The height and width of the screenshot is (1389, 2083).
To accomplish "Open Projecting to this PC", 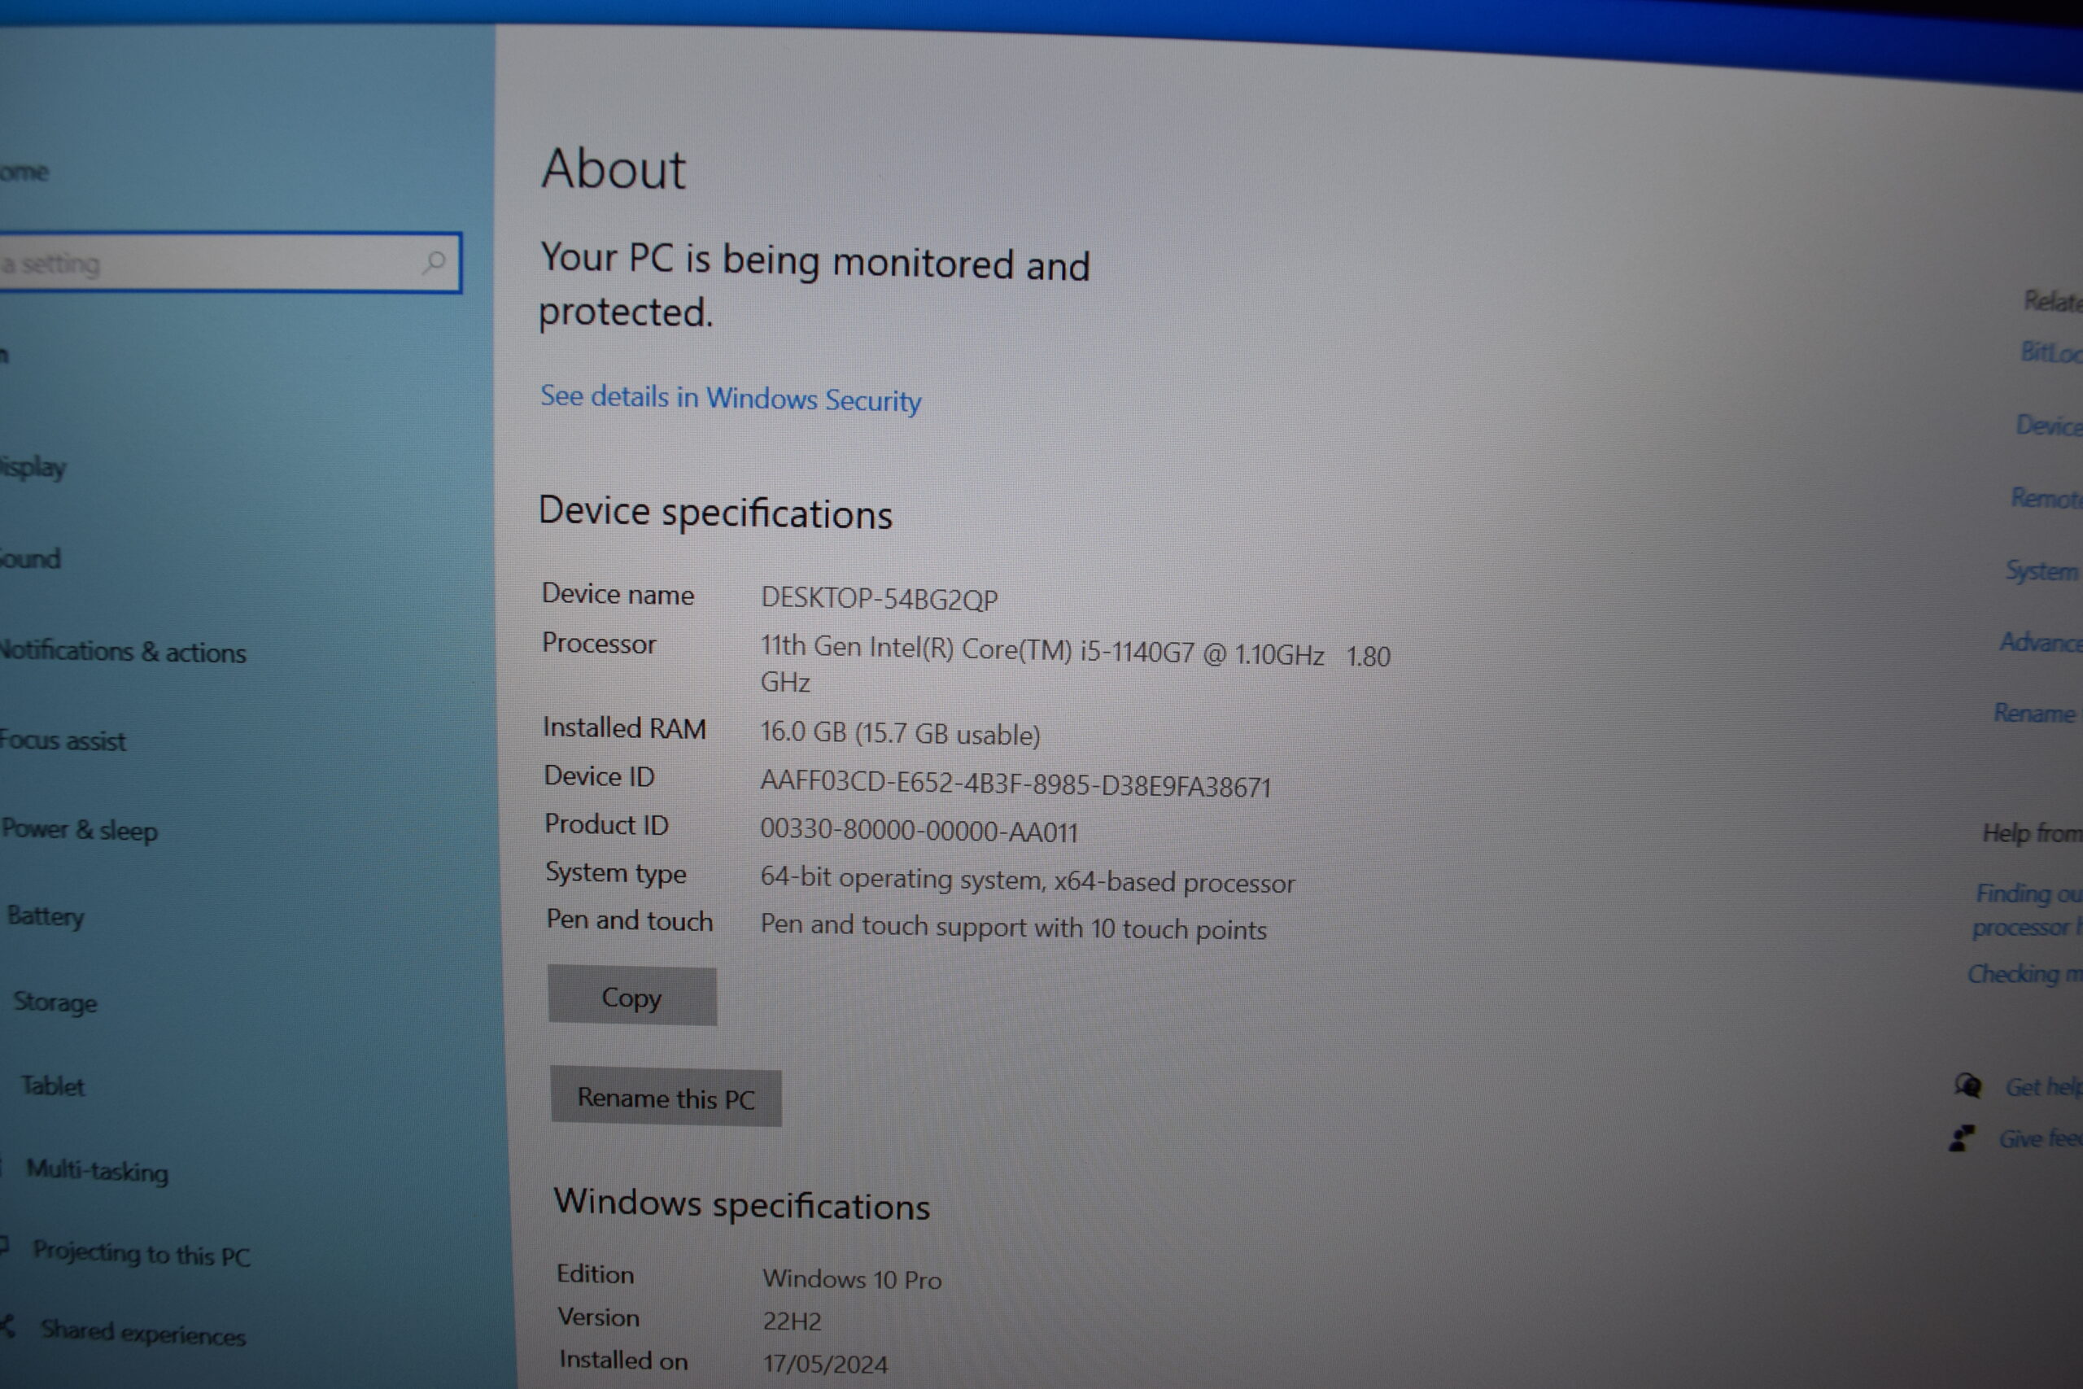I will pos(142,1253).
